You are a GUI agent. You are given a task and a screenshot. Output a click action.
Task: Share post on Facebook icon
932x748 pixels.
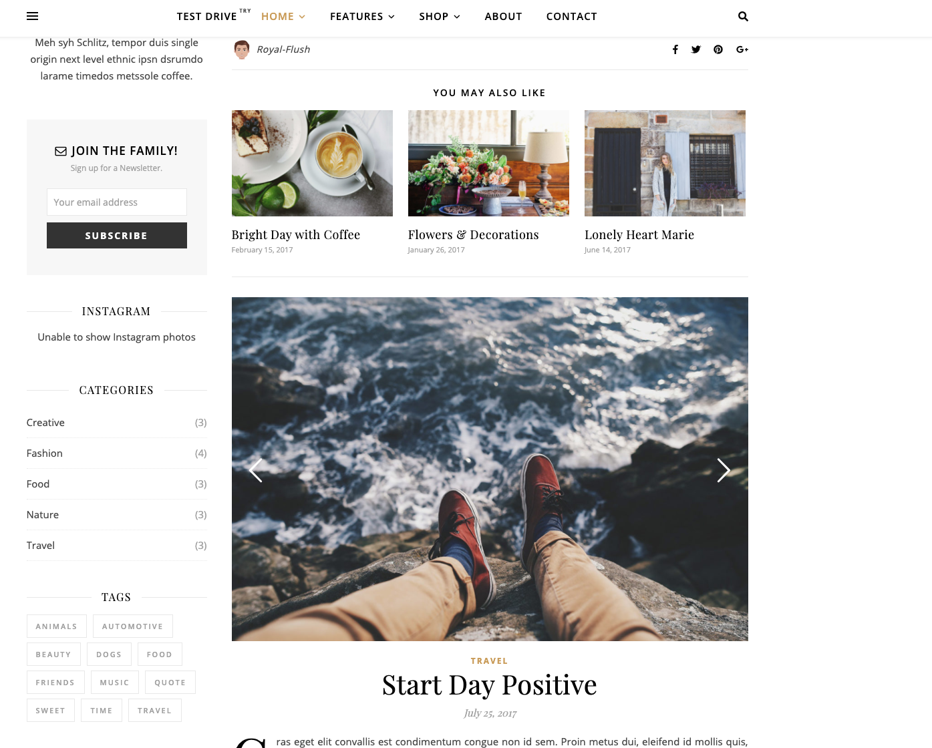pos(675,49)
